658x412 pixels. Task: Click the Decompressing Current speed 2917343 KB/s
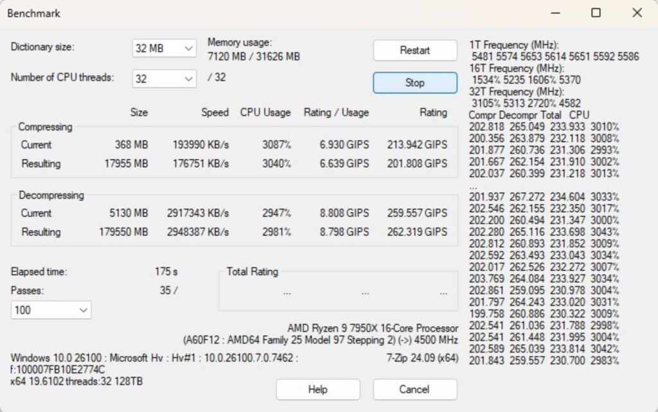coord(198,213)
